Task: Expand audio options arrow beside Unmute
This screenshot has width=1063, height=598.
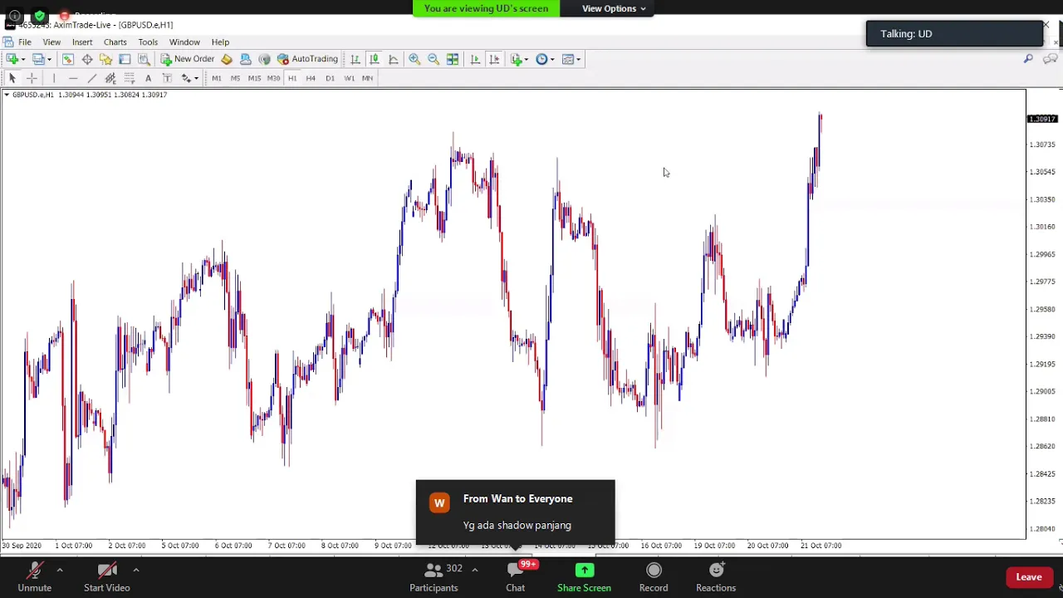Action: click(x=60, y=570)
